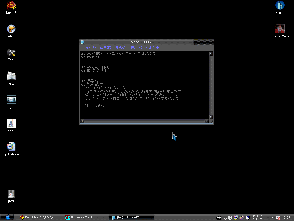This screenshot has height=221, width=294.
Task: Select the VII_AC desktop icon
Action: click(x=11, y=100)
